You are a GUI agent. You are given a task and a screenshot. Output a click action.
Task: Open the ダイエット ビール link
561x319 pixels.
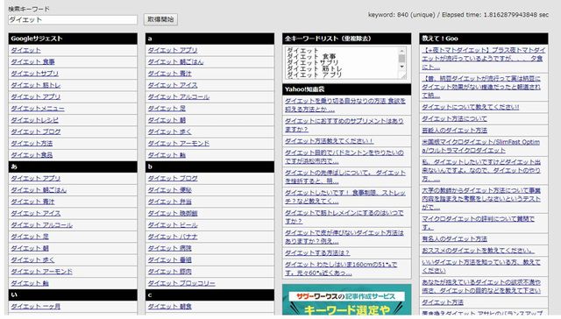tap(173, 225)
